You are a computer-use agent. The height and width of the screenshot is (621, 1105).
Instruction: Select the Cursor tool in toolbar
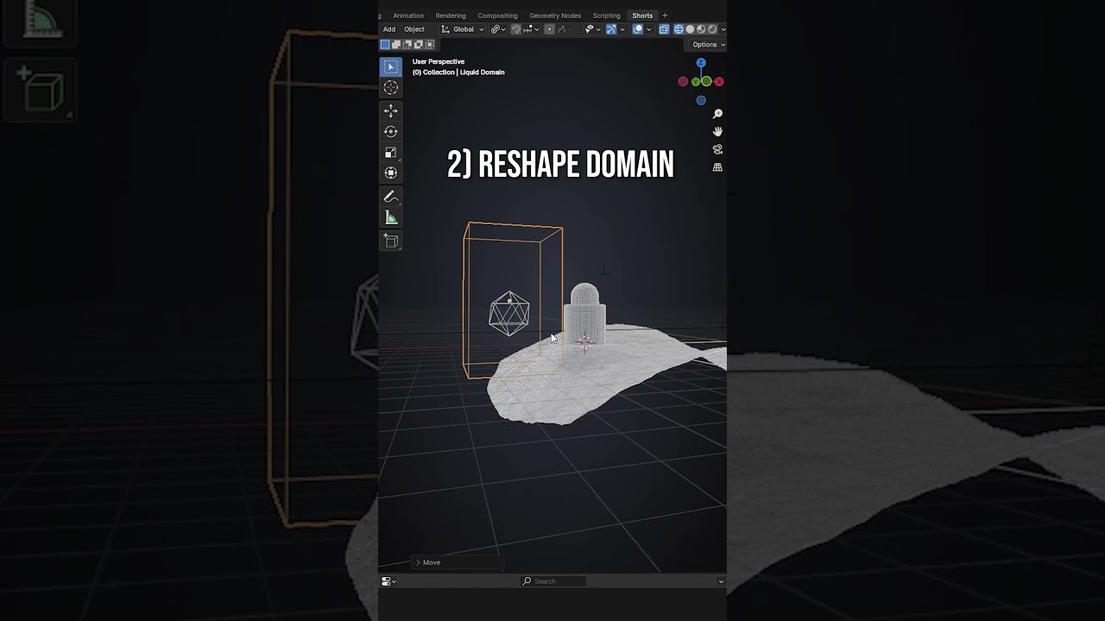pyautogui.click(x=391, y=88)
